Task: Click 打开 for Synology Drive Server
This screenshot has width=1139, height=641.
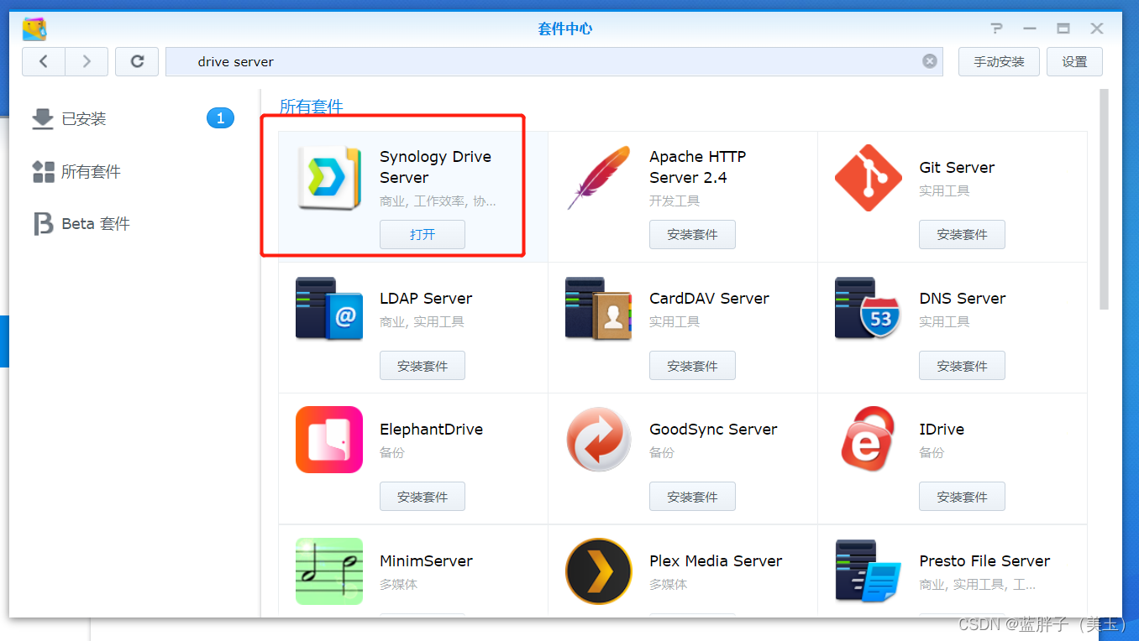Action: (423, 234)
